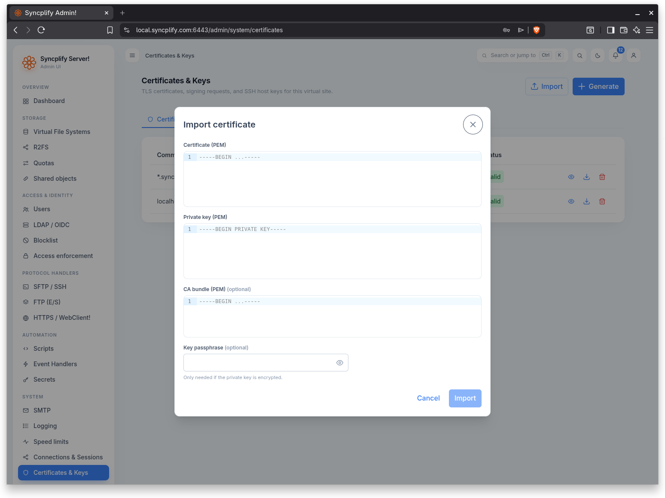Click the site settings icon in address bar
The height and width of the screenshot is (498, 665).
pyautogui.click(x=127, y=30)
